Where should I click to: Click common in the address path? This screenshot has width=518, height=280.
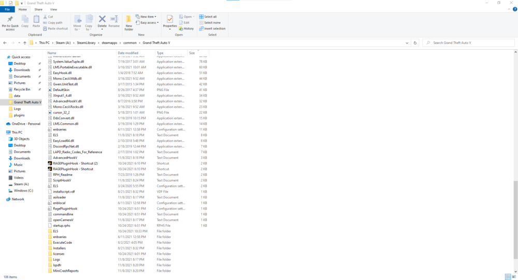click(130, 42)
